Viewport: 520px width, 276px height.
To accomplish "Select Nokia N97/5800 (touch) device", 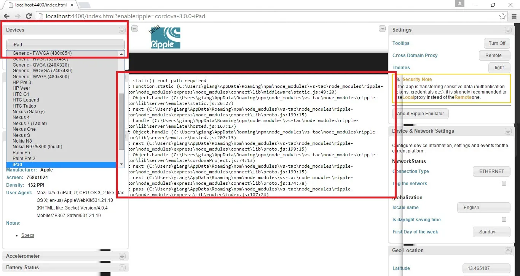I will 62,147.
